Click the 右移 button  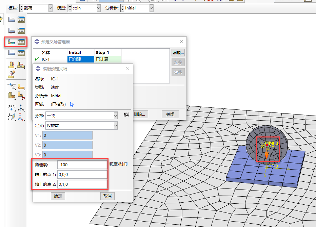click(178, 72)
